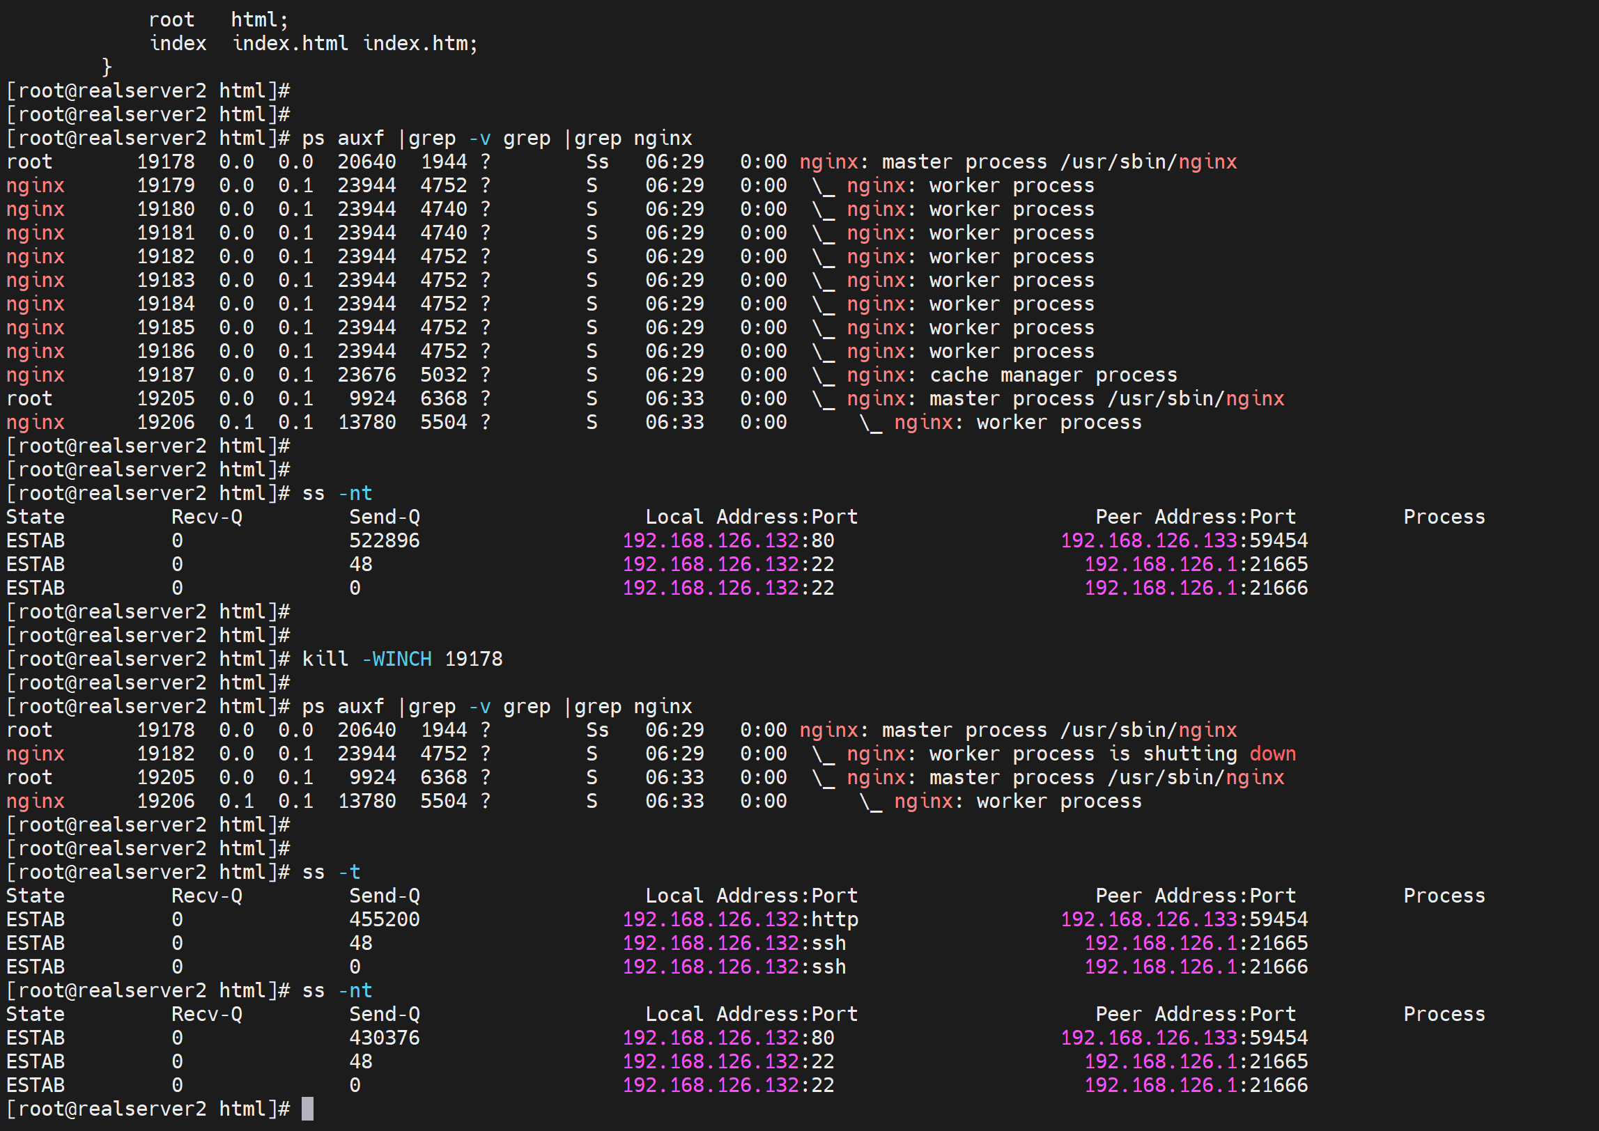Image resolution: width=1599 pixels, height=1131 pixels.
Task: Click the 'kill -WINCH 19178' command text
Action: 402,659
